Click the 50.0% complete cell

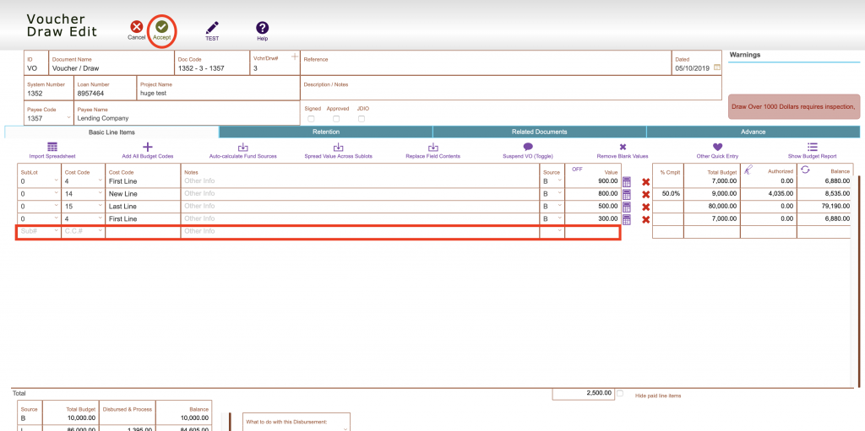(x=668, y=194)
